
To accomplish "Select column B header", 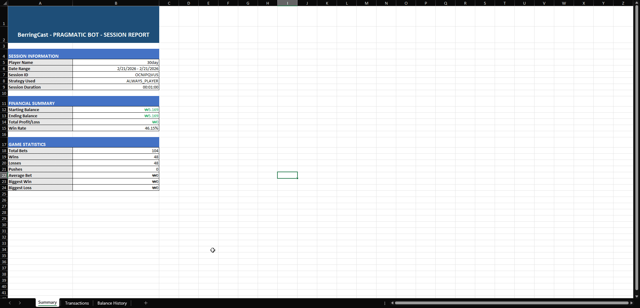I will coord(116,3).
